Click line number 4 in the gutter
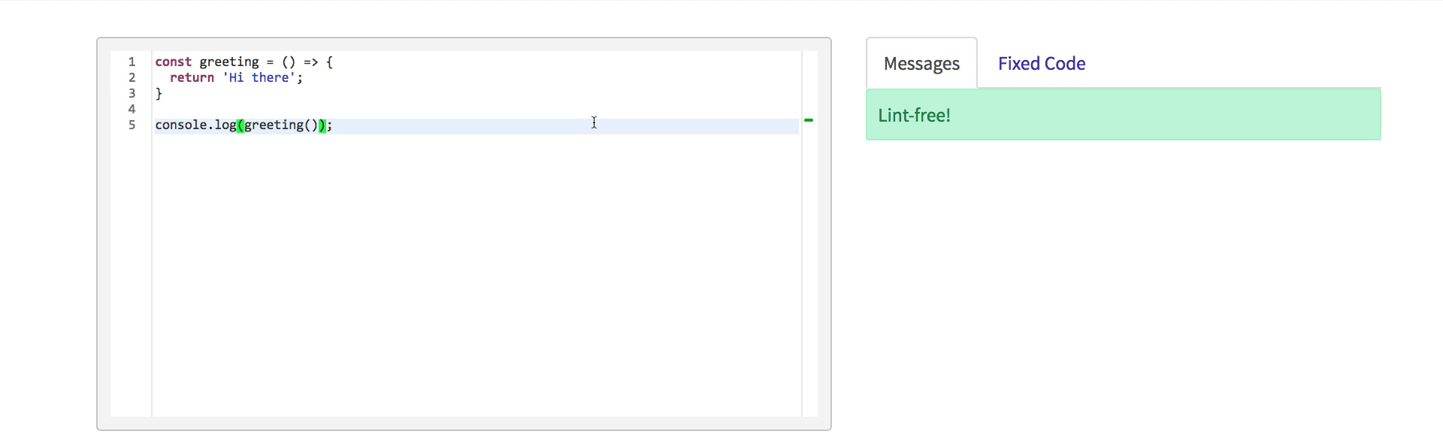 (x=132, y=109)
